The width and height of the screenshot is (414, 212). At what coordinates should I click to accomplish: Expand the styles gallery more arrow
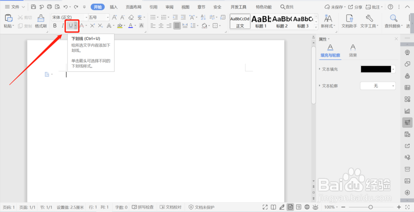[316, 27]
